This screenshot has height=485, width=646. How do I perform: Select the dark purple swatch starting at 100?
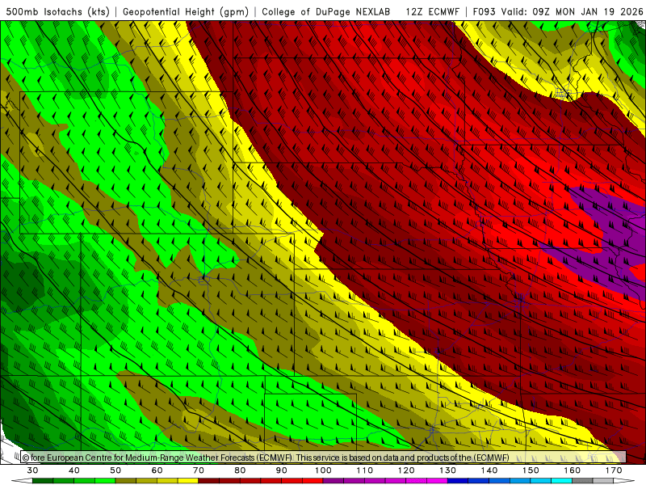click(333, 481)
